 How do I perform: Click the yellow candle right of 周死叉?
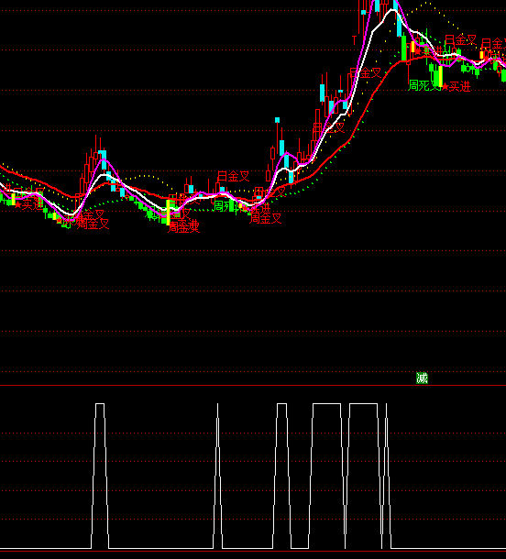pos(441,76)
